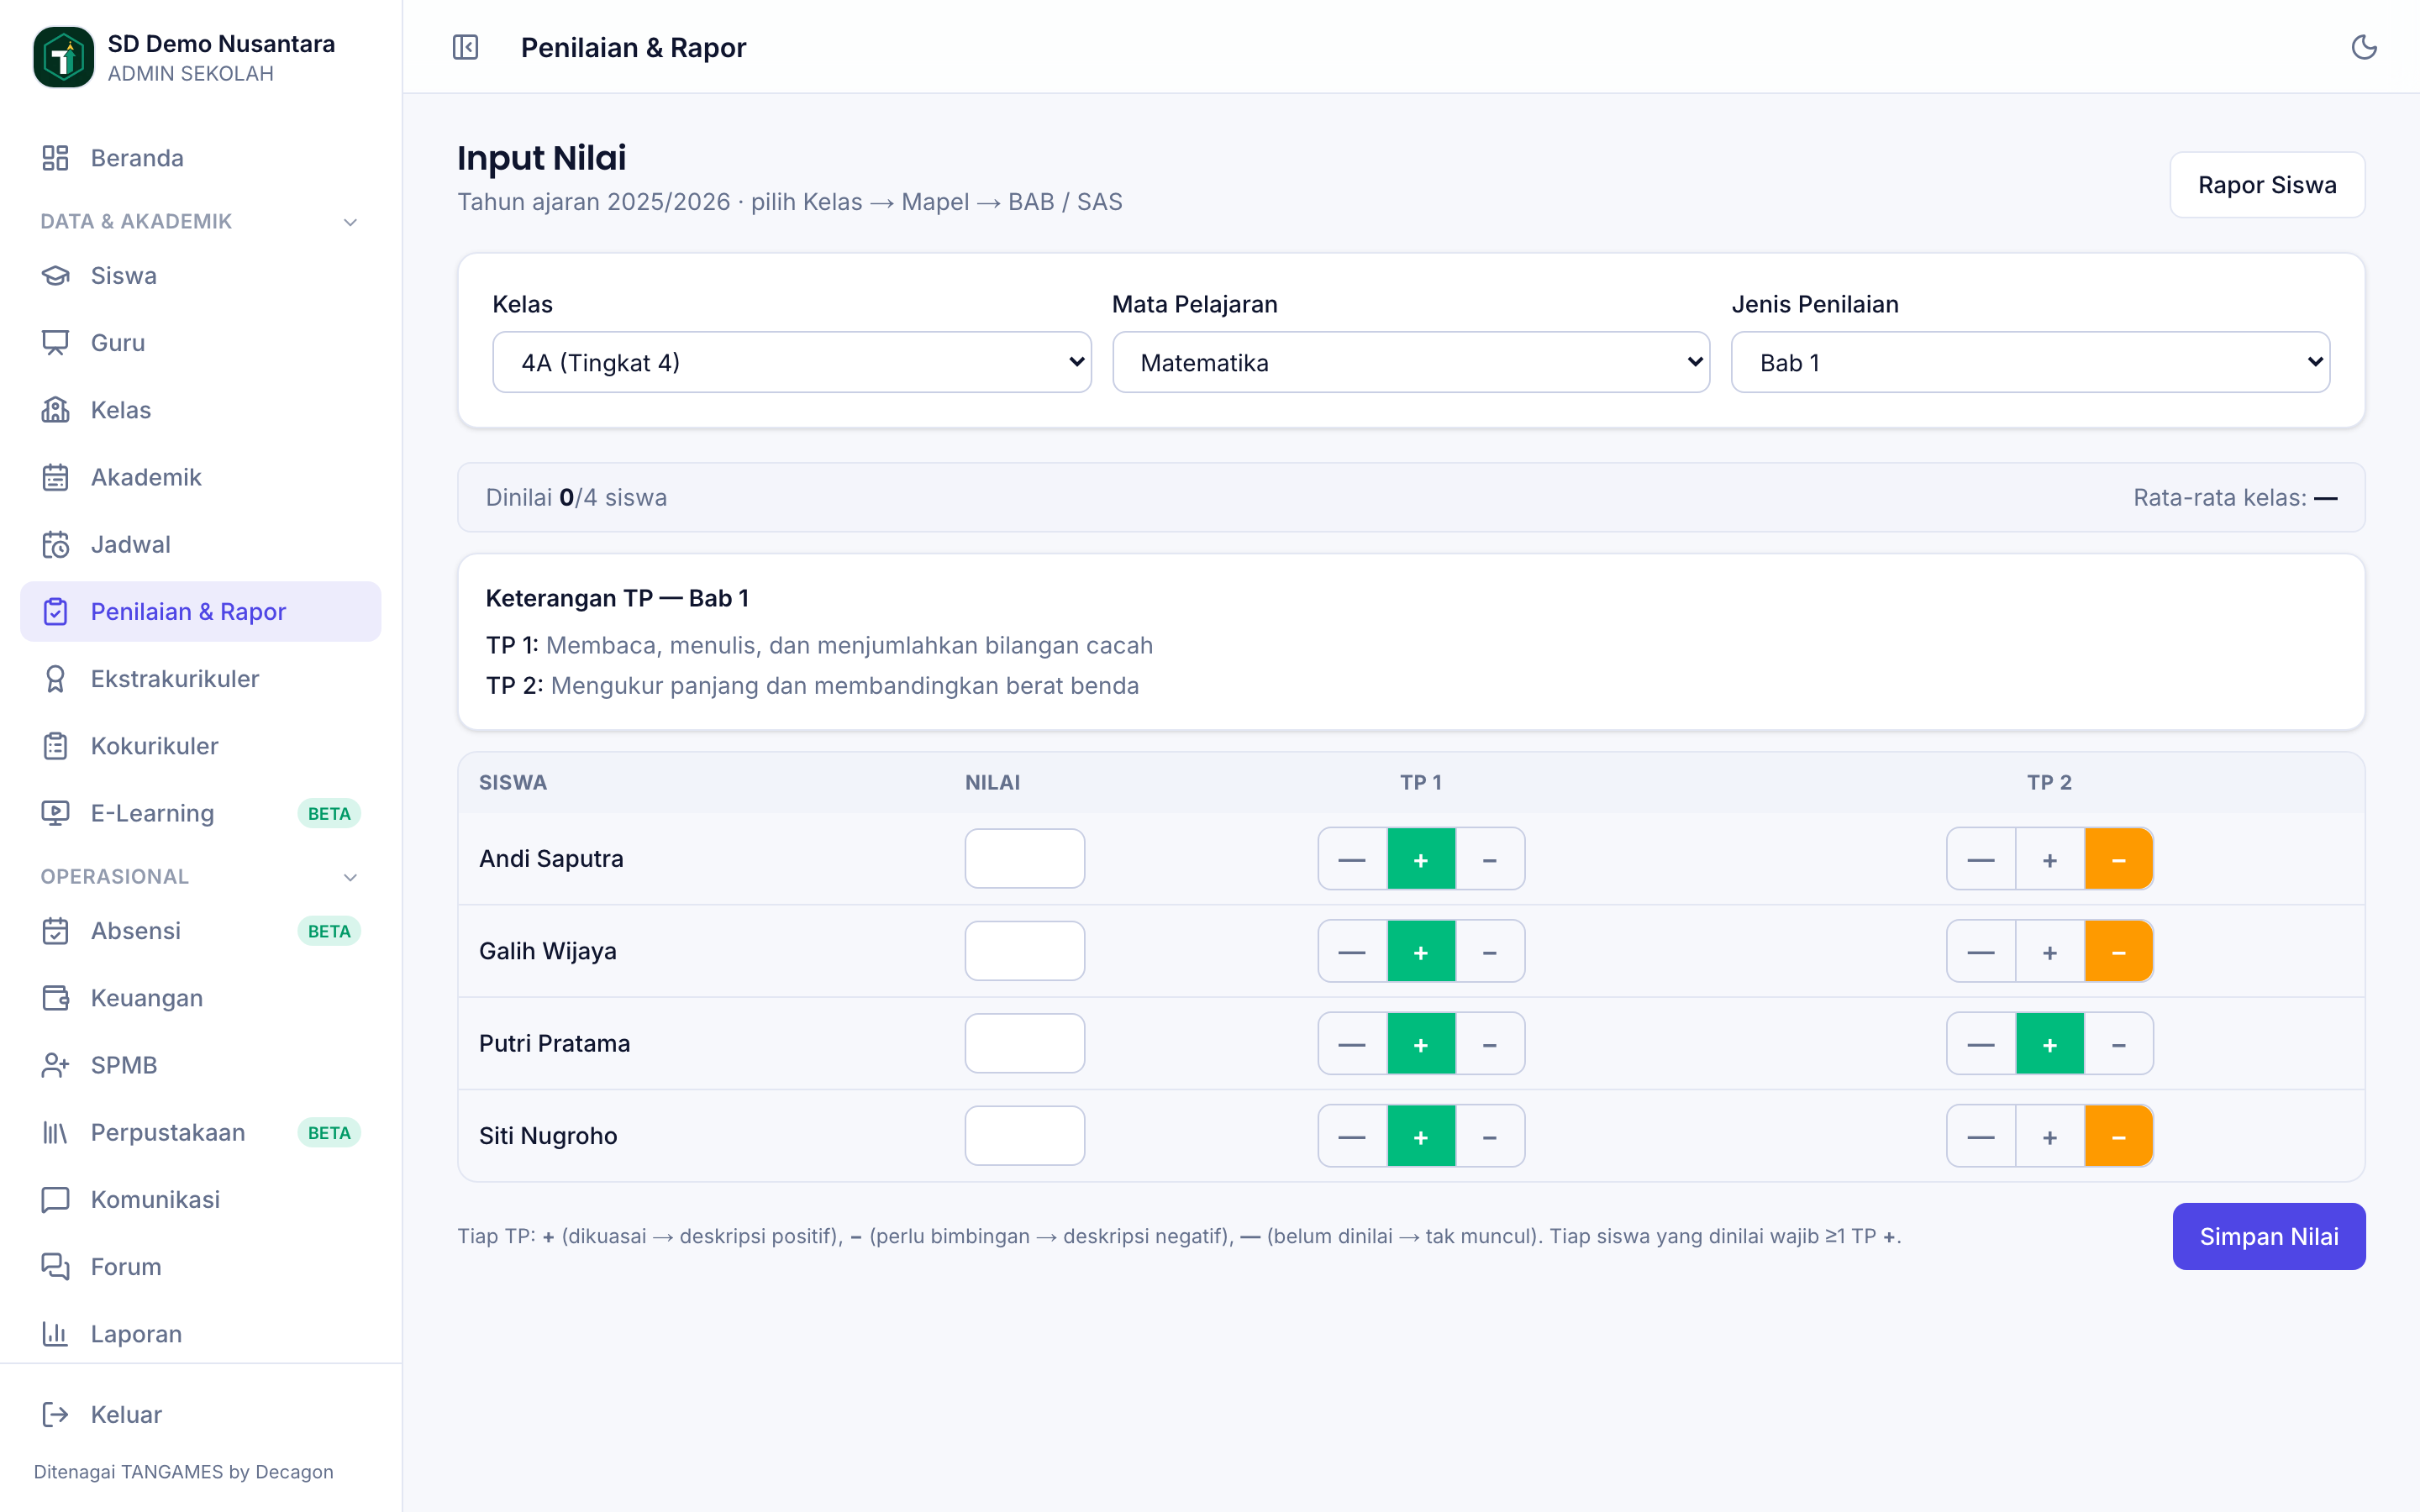Click the TP 2 column header
Screen dimensions: 2420x1512
2049,782
